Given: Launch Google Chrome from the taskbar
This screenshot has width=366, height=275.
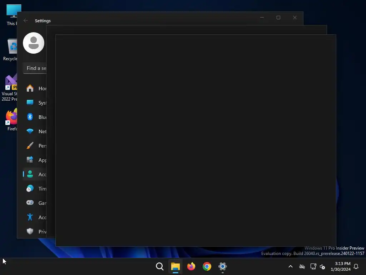Looking at the screenshot, I should (207, 266).
